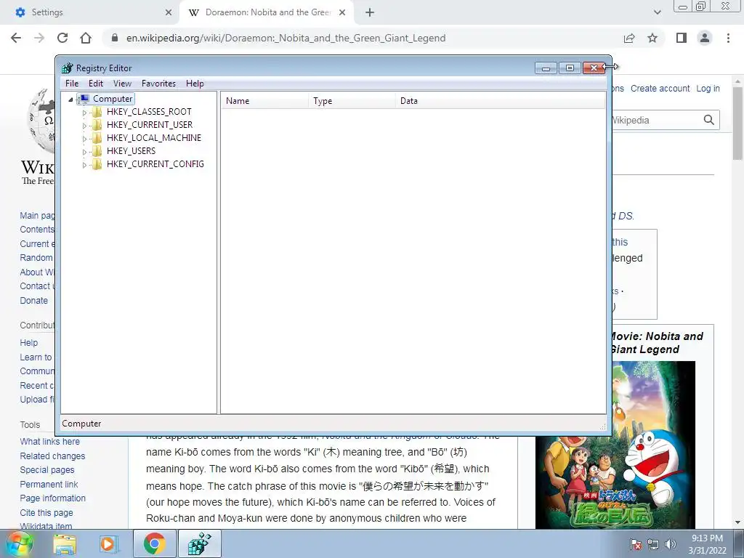This screenshot has height=558, width=744.
Task: Go to Chrome home page
Action: pos(86,38)
